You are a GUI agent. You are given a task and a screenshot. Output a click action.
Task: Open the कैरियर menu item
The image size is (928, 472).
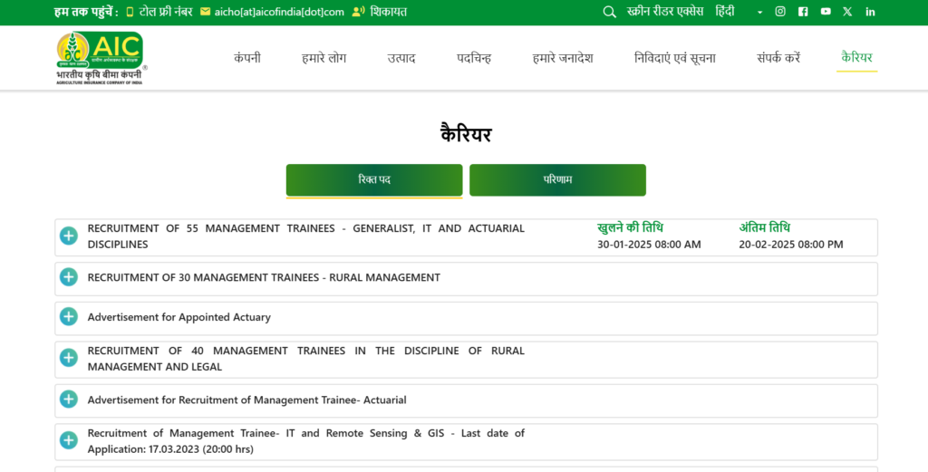point(857,57)
